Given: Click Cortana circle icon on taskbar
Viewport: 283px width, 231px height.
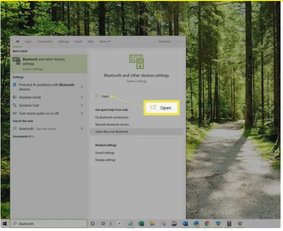Looking at the screenshot, I should pos(92,224).
